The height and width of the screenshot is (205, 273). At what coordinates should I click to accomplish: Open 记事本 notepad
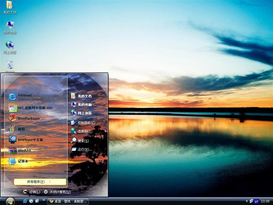[18, 161]
